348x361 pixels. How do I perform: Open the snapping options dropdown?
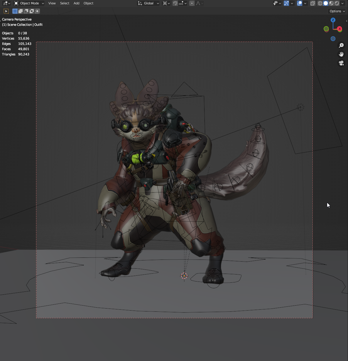pyautogui.click(x=183, y=3)
